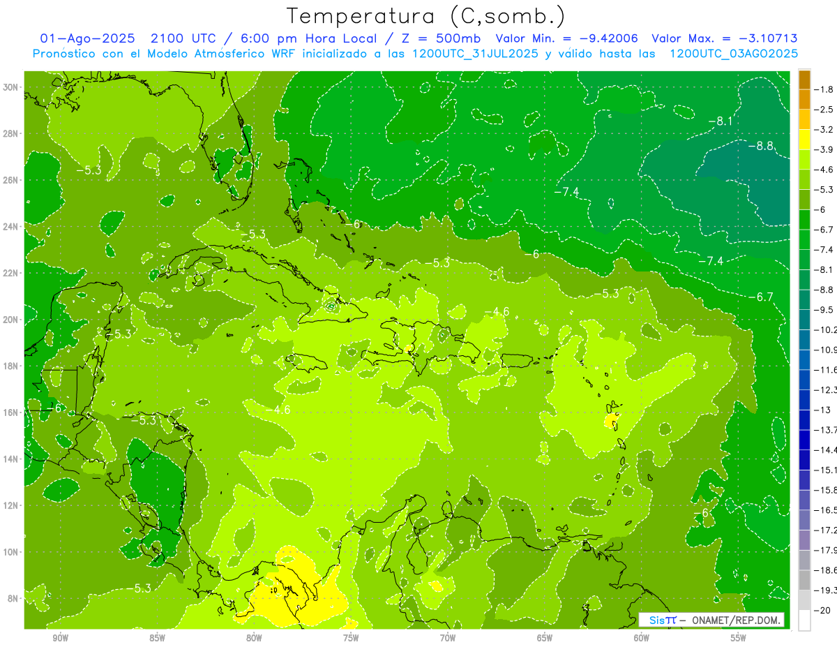The width and height of the screenshot is (837, 647).
Task: Click the 16N latitude axis label
Action: coord(10,412)
